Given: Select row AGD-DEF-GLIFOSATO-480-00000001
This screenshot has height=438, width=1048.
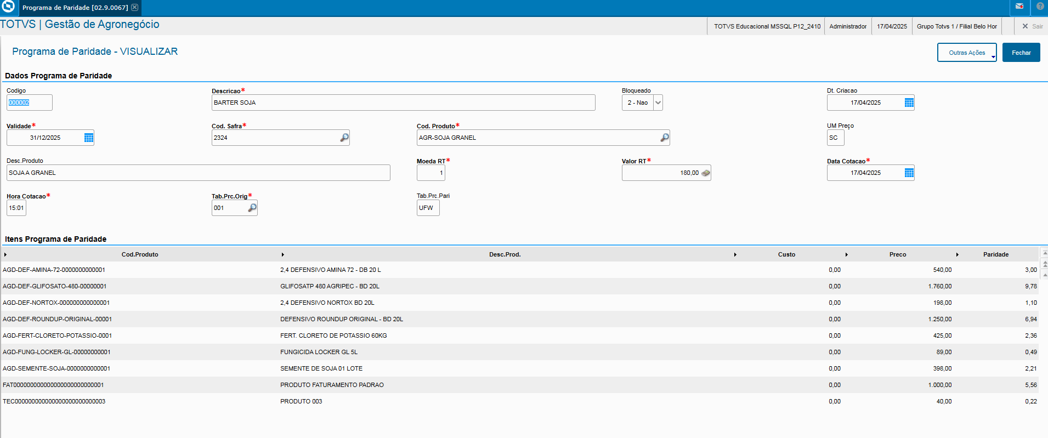Looking at the screenshot, I should [x=519, y=286].
